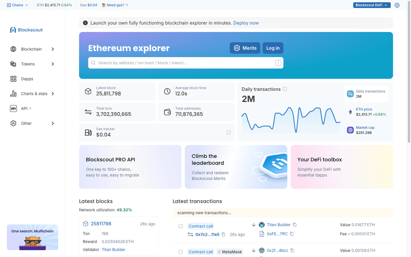Click the Need gas? link
This screenshot has height=257, width=411.
coord(115,5)
